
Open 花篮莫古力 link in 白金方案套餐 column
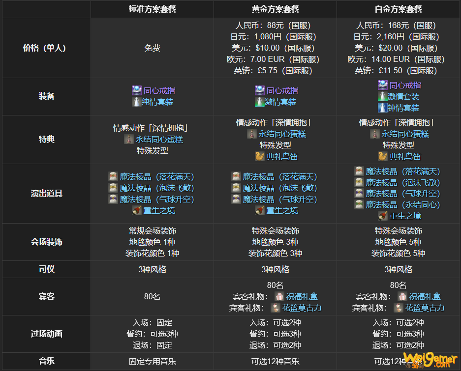coord(425,308)
